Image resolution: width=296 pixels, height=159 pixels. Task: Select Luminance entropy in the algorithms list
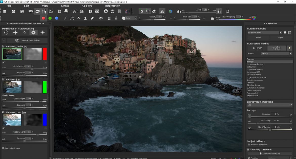click(255, 70)
